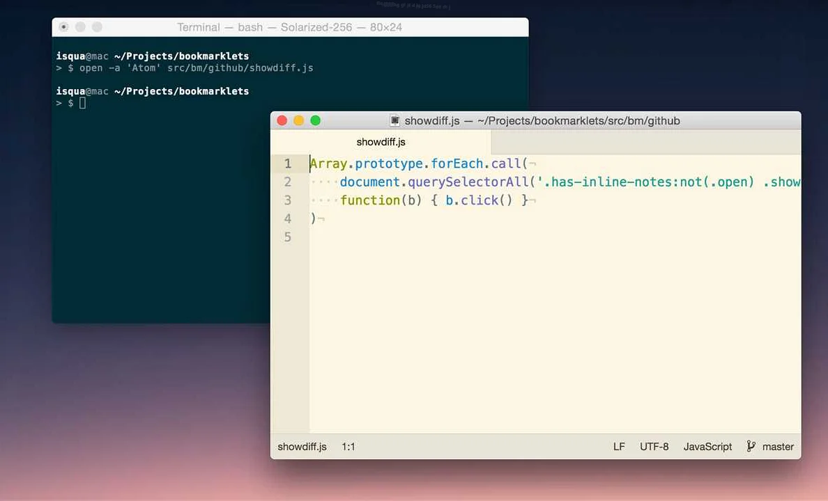
Task: Click showdiff.js file name in status bar
Action: [x=302, y=447]
